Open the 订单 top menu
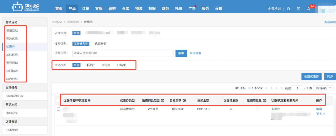This screenshot has height=136, width=336. [85, 9]
